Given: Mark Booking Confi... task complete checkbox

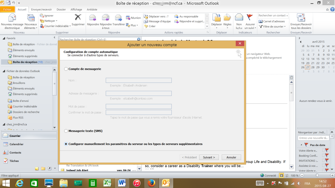Looking at the screenshot, I should [323, 156].
